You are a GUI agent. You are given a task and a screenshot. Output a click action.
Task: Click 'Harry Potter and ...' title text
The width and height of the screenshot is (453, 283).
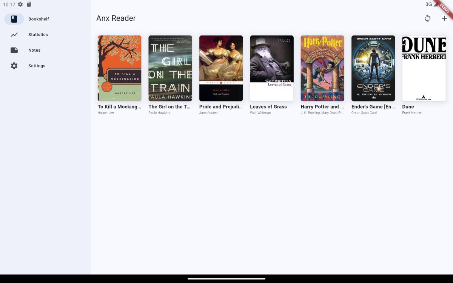click(x=322, y=107)
